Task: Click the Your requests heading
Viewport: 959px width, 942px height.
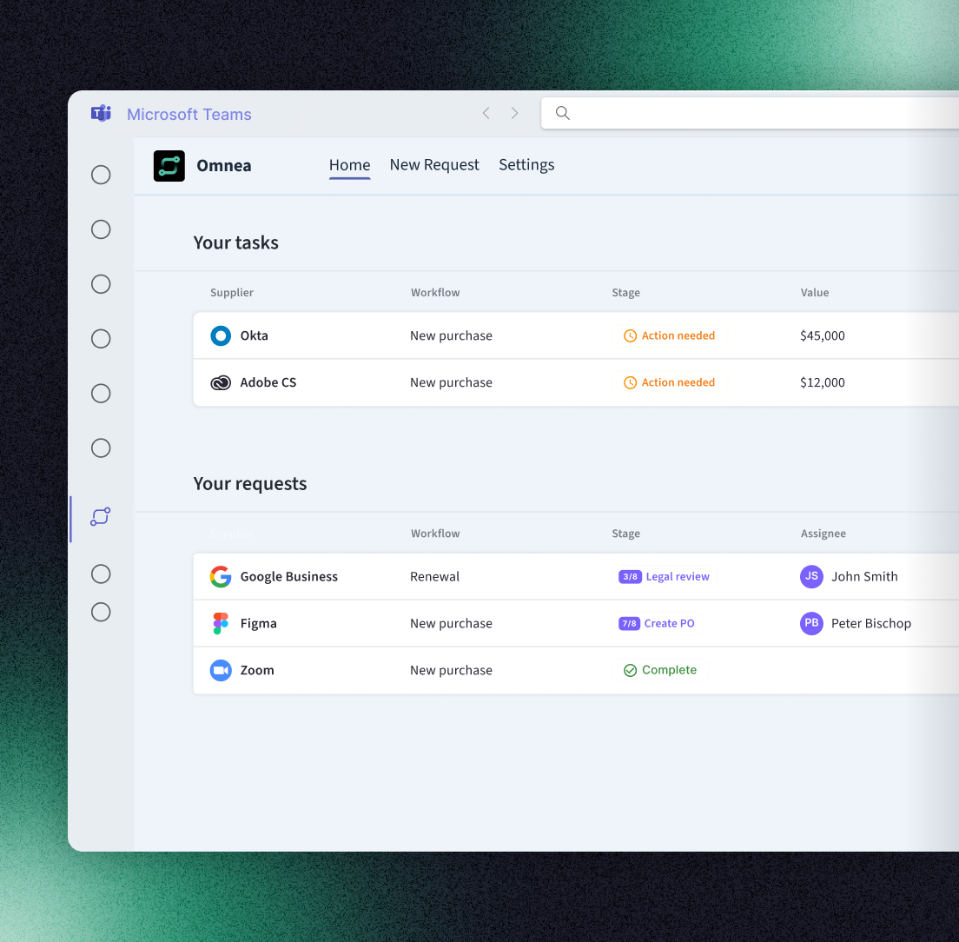Action: click(250, 484)
